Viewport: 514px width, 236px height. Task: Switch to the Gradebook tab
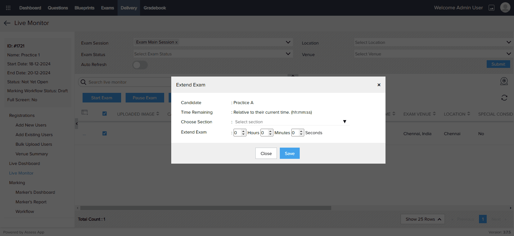click(x=155, y=8)
